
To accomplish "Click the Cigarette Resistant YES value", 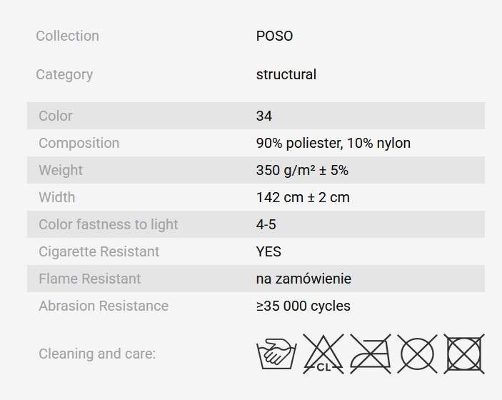I will tap(268, 251).
